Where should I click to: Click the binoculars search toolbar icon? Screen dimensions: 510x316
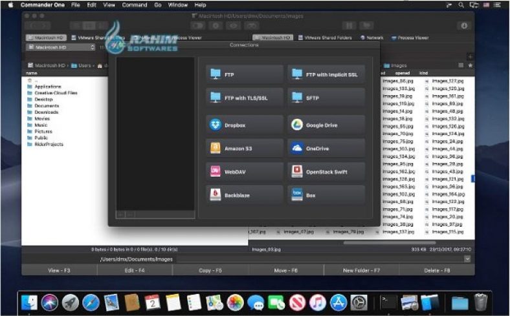[x=251, y=25]
